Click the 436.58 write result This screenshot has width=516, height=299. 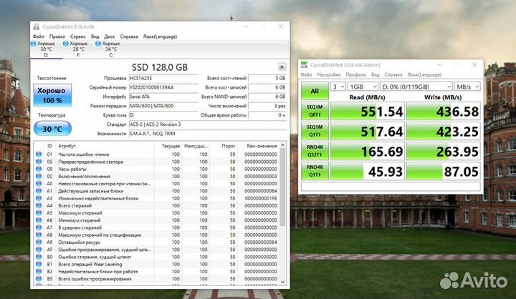coord(444,111)
